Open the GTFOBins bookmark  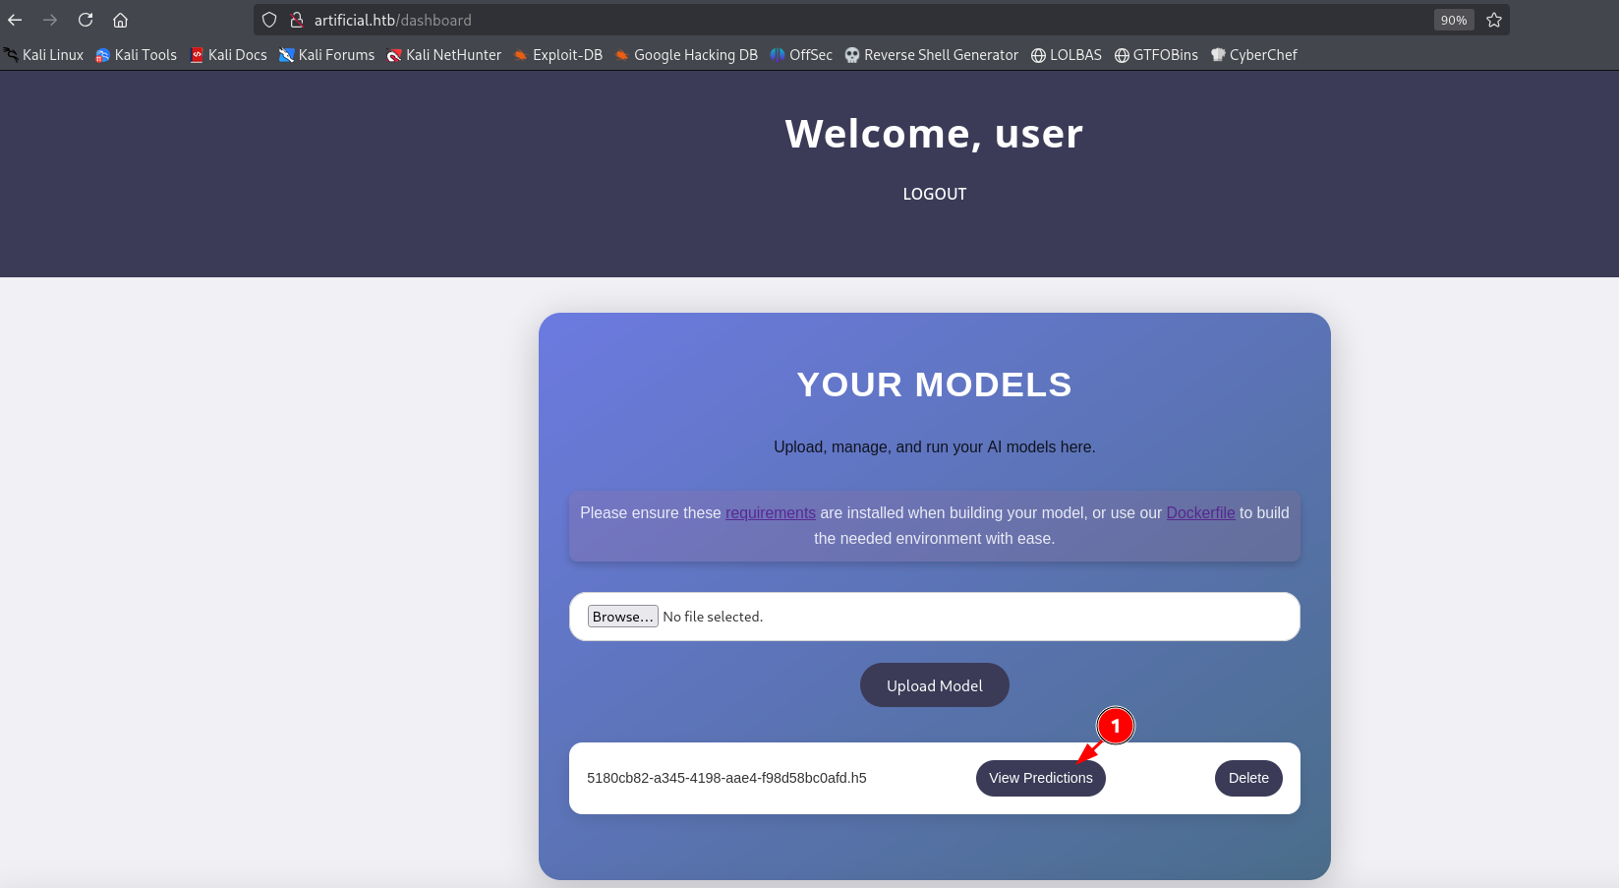(x=1156, y=55)
